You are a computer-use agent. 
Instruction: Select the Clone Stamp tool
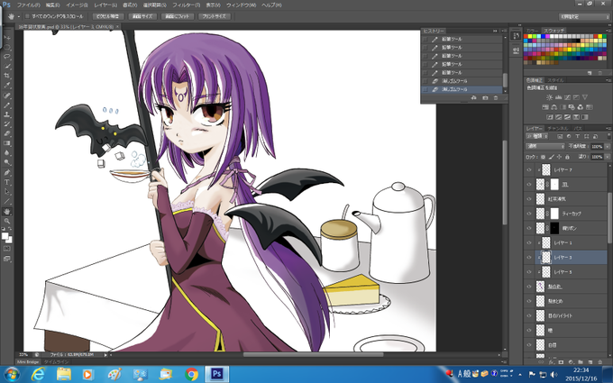7,114
